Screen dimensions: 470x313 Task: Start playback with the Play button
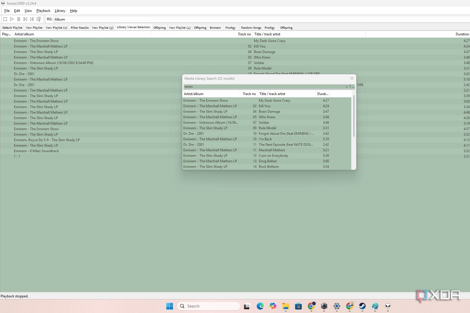click(x=12, y=19)
